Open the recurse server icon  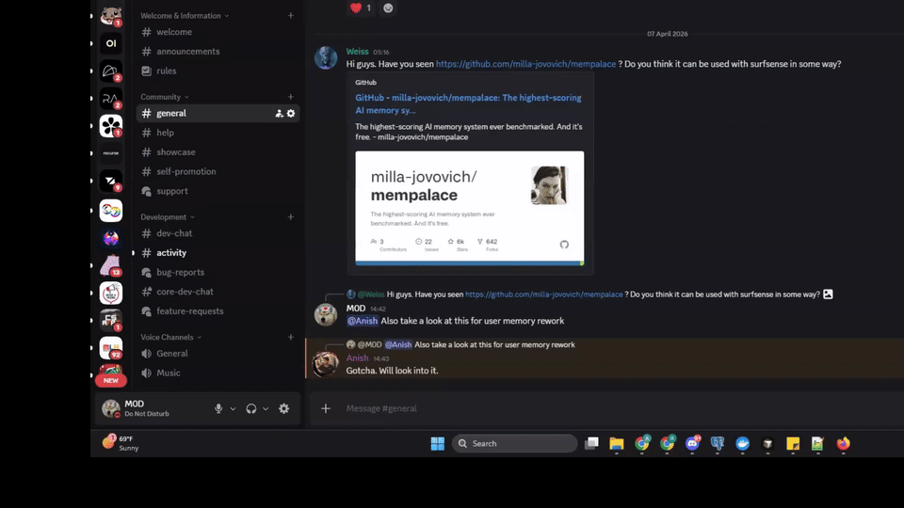(x=111, y=153)
